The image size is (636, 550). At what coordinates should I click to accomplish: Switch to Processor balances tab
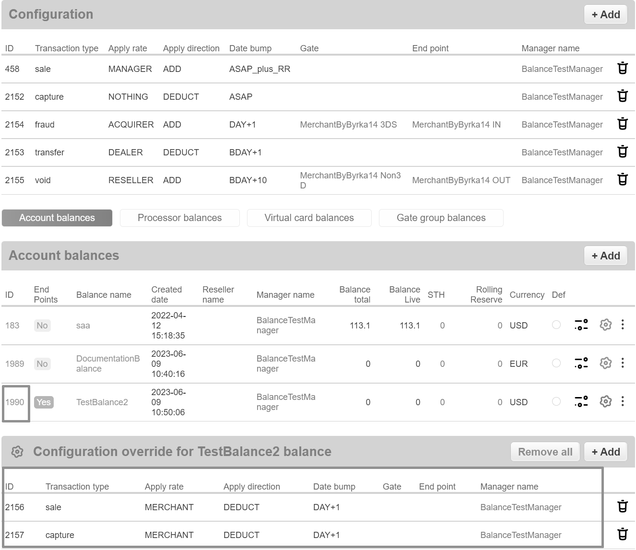[x=179, y=218]
